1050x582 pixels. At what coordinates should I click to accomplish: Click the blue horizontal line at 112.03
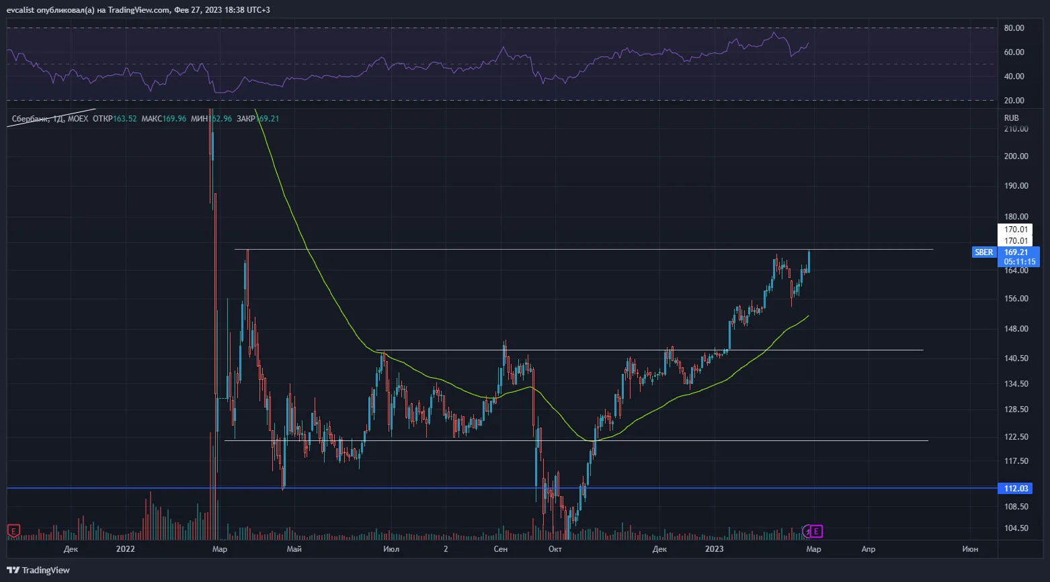[x=501, y=488]
